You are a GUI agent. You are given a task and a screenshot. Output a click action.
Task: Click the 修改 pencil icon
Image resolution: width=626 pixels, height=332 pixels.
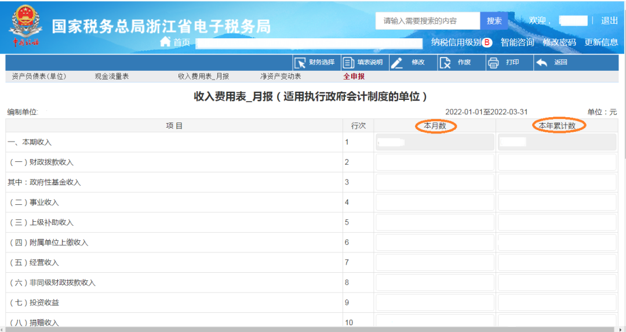coord(396,63)
